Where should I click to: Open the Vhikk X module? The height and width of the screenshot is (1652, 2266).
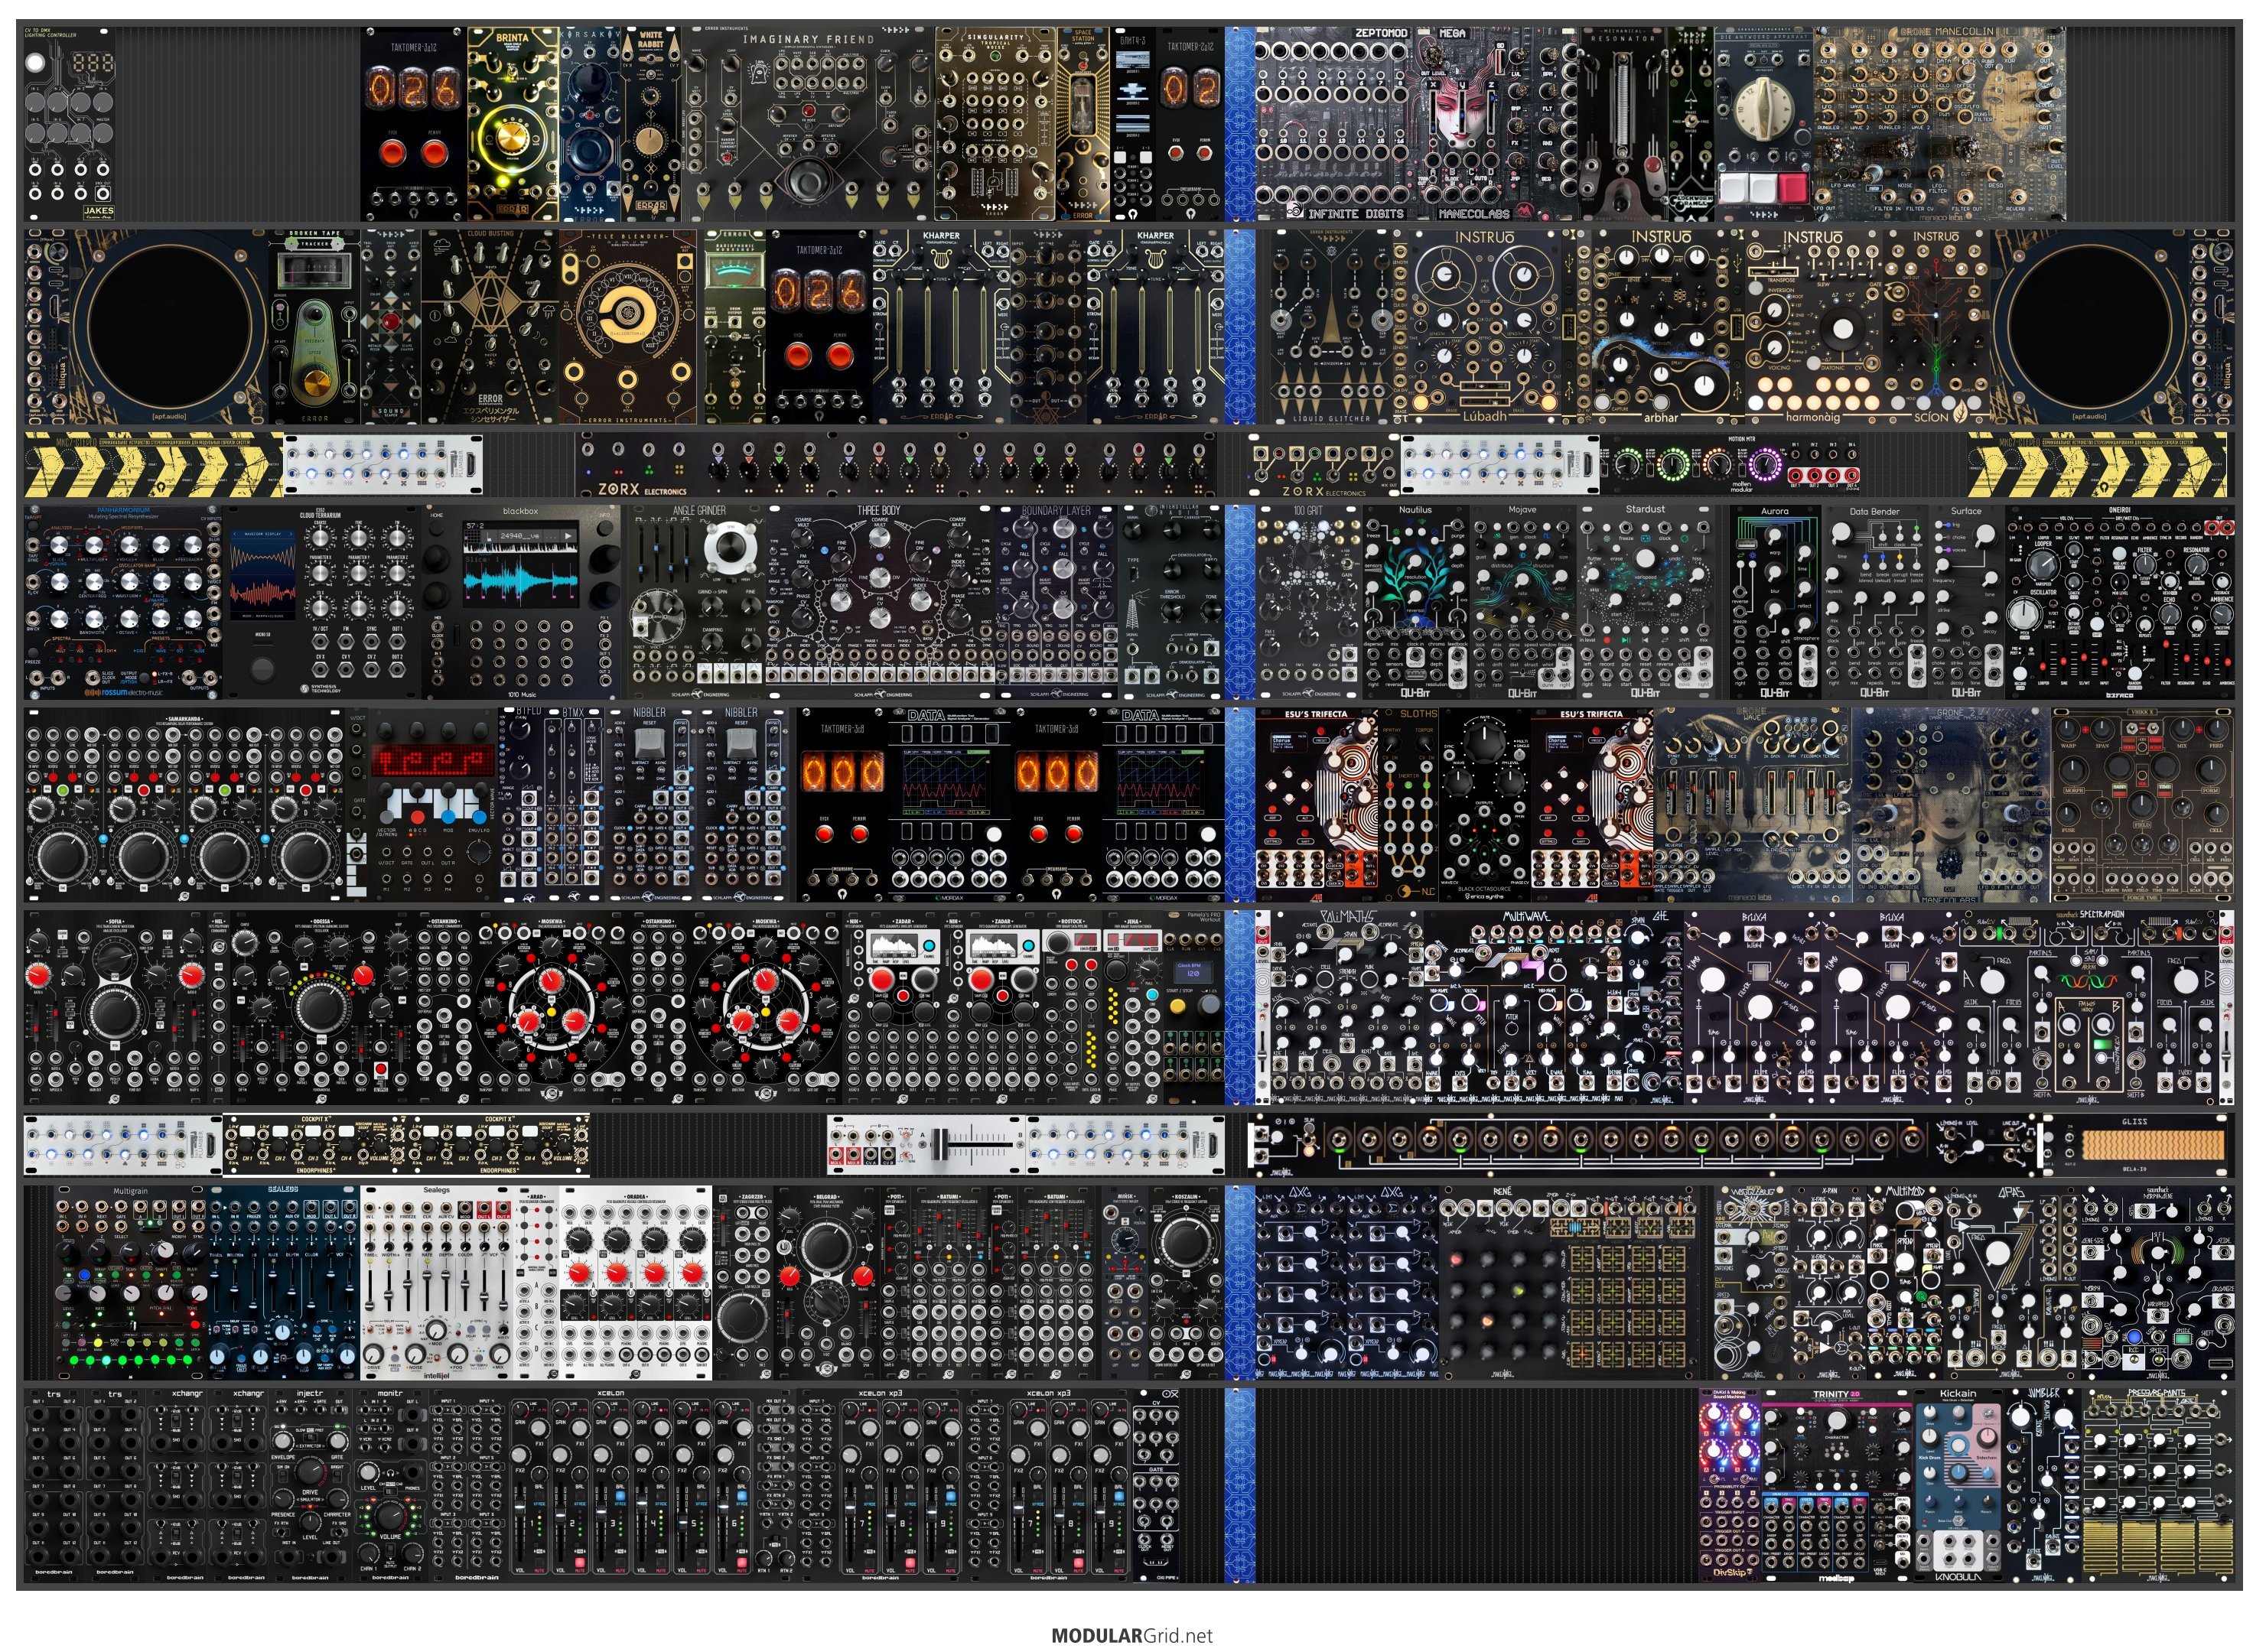point(2143,805)
